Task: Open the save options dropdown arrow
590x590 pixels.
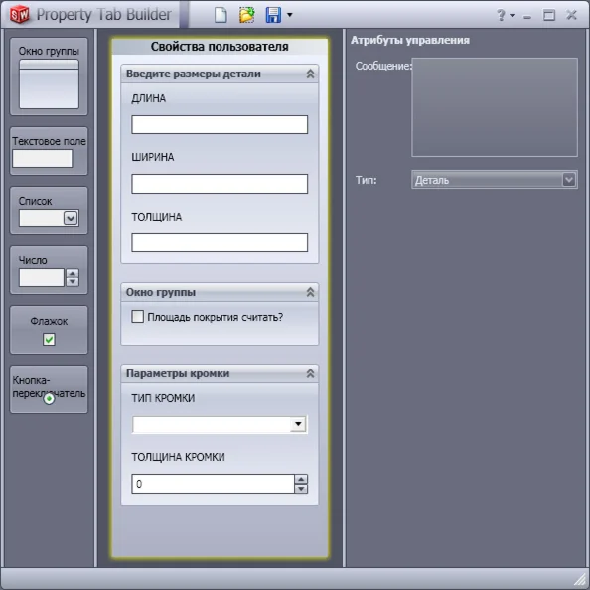Action: click(x=289, y=15)
